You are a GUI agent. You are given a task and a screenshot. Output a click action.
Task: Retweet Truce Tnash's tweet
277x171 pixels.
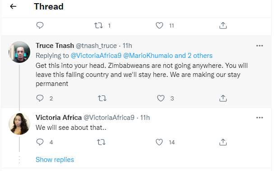[102, 98]
